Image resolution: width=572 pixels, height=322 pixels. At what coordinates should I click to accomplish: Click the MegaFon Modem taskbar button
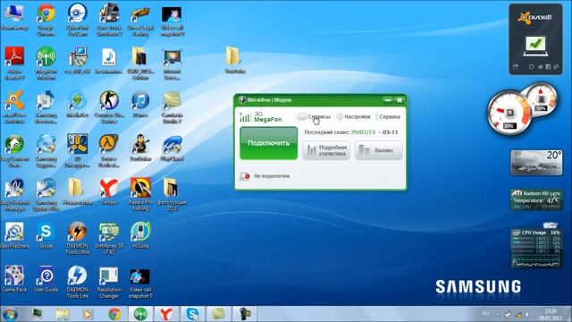(140, 314)
